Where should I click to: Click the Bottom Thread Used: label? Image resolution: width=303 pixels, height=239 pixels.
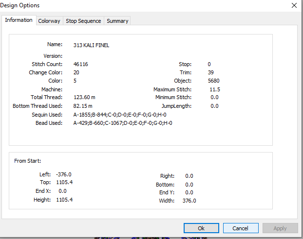pyautogui.click(x=38, y=106)
